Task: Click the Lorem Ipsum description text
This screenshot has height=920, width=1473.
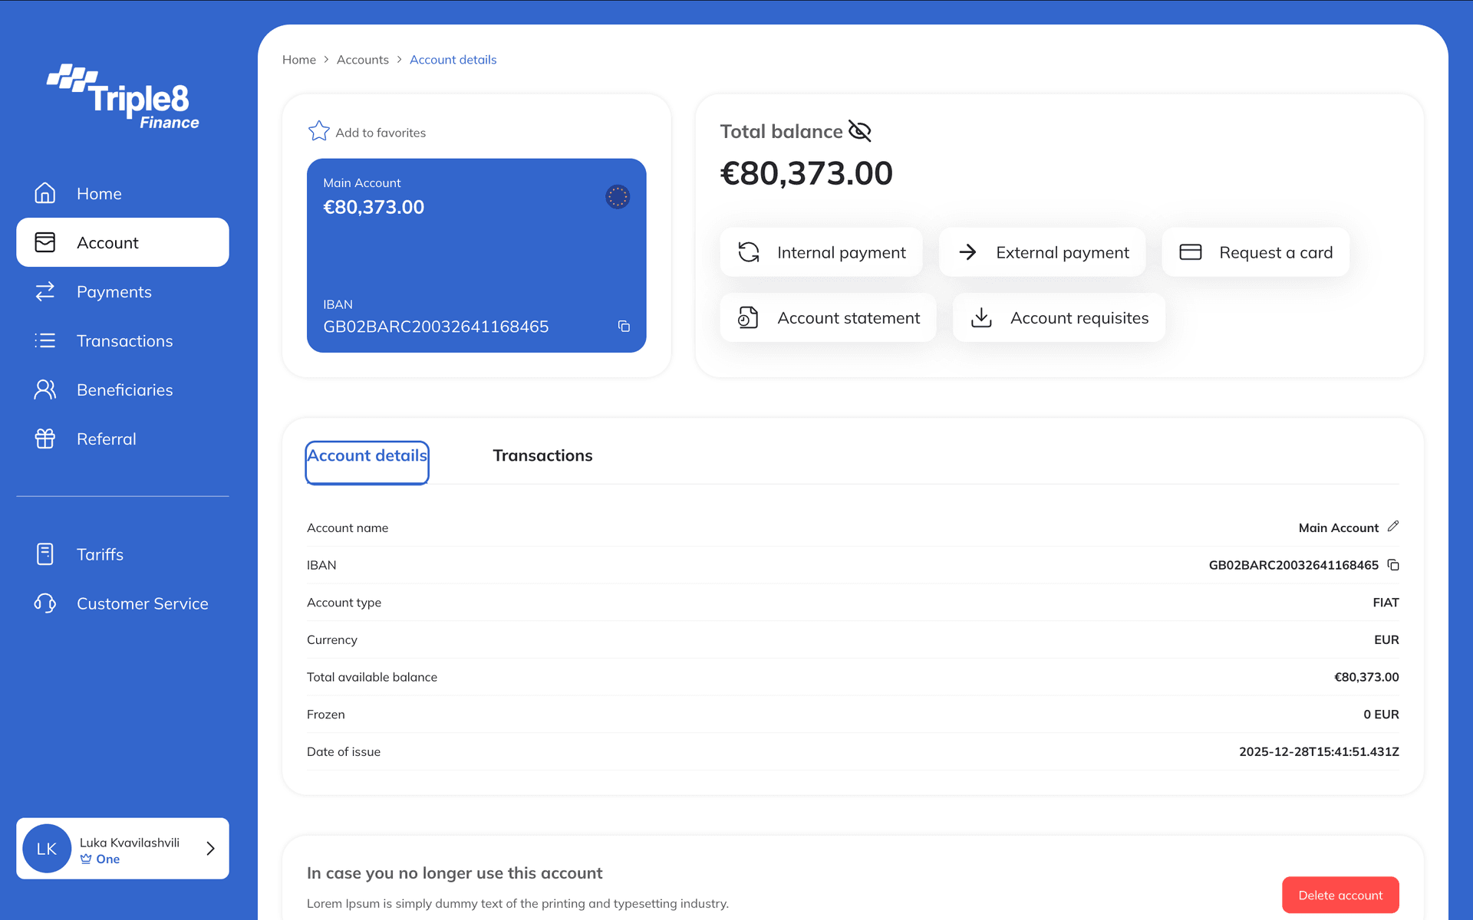Action: click(x=518, y=903)
